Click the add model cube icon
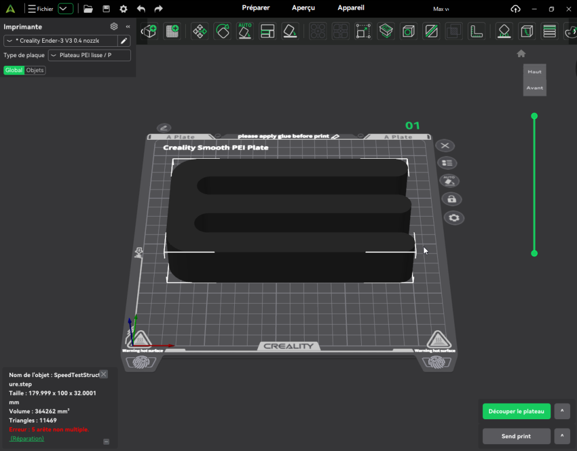Viewport: 577px width, 451px height. [150, 31]
